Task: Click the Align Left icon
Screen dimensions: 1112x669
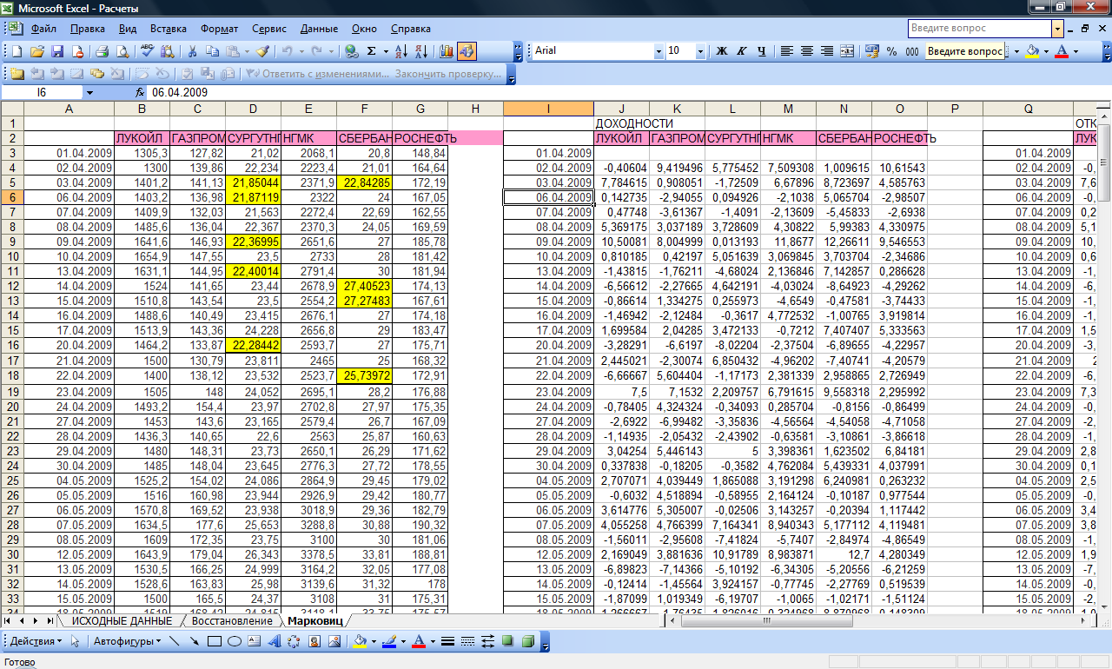Action: pos(785,51)
